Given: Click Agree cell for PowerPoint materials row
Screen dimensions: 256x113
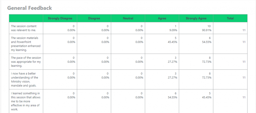Looking at the screenshot, I should tap(173, 40).
